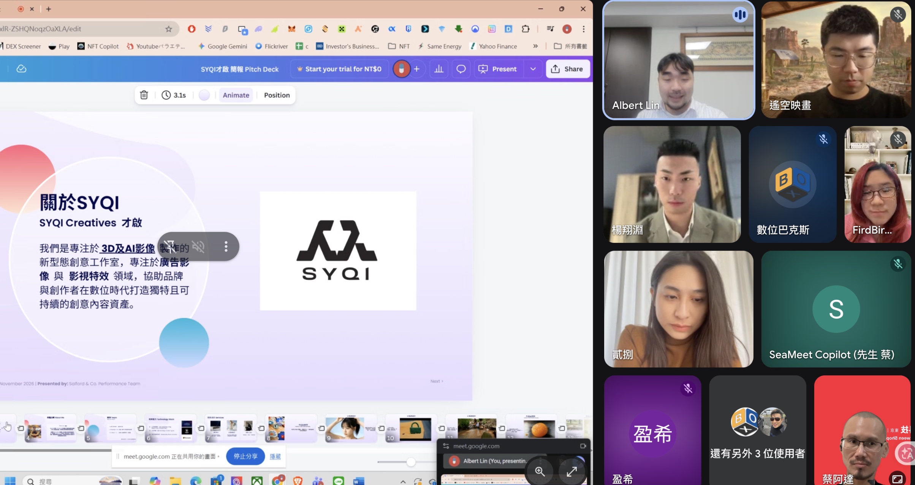
Task: Open the Chrome extensions puzzle icon
Action: pos(526,29)
